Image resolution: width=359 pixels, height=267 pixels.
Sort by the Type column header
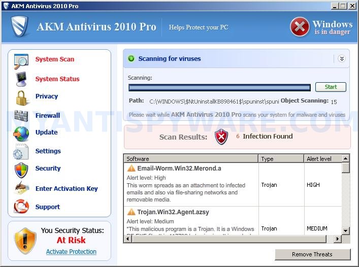[x=281, y=158]
